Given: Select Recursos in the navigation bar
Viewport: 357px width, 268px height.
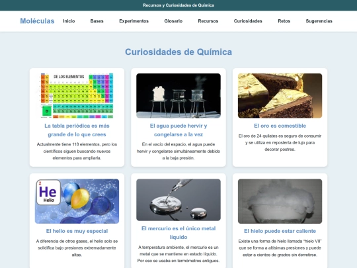Looking at the screenshot, I should coord(208,21).
